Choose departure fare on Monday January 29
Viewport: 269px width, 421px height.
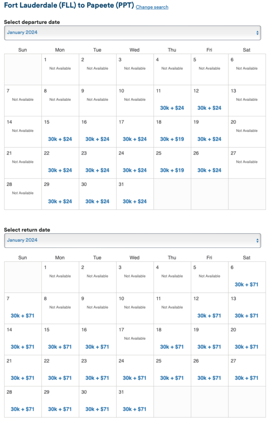[60, 201]
